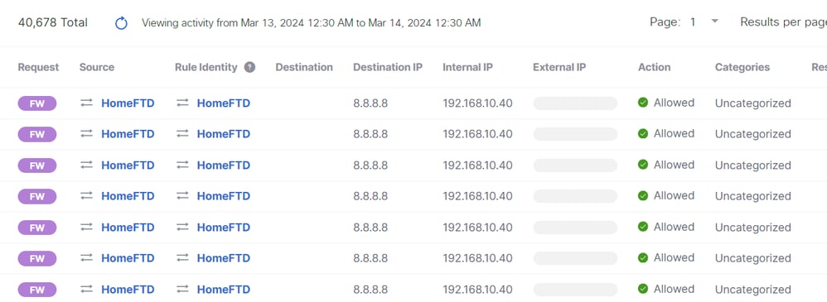The height and width of the screenshot is (302, 827).
Task: Click the green Allowed checkmark in the third row
Action: 643,165
